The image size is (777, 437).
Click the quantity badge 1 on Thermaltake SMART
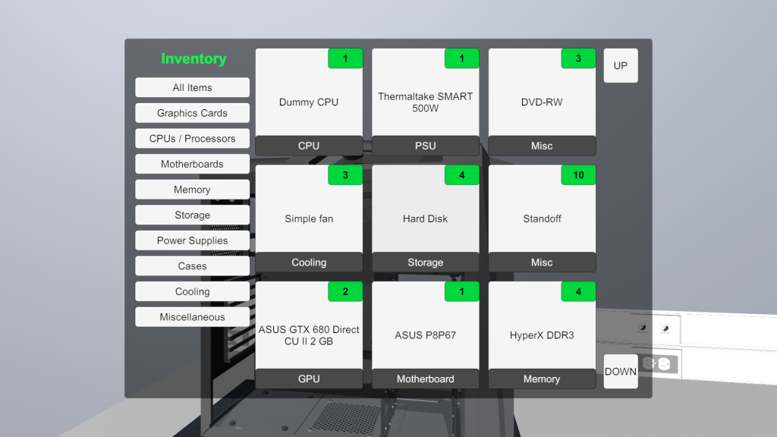pyautogui.click(x=462, y=58)
